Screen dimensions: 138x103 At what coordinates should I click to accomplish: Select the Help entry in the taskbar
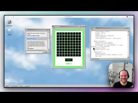(21, 86)
